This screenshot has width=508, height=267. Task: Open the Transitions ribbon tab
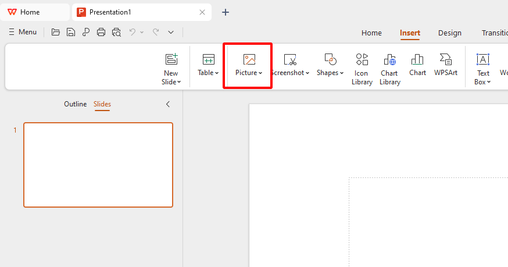[x=495, y=33]
